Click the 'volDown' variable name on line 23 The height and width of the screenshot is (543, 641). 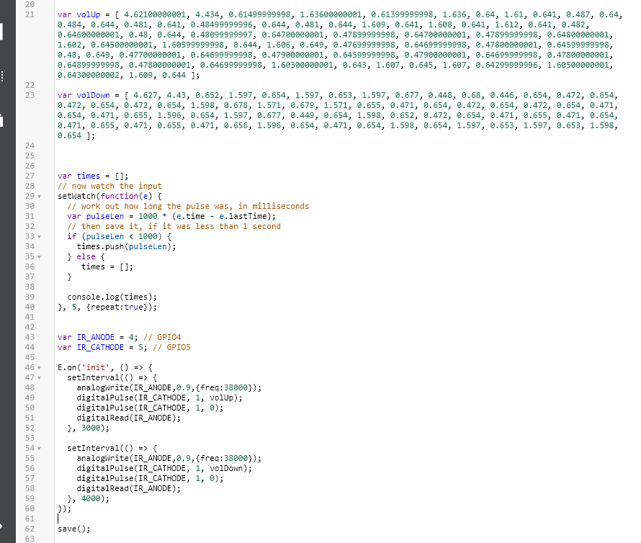[93, 95]
